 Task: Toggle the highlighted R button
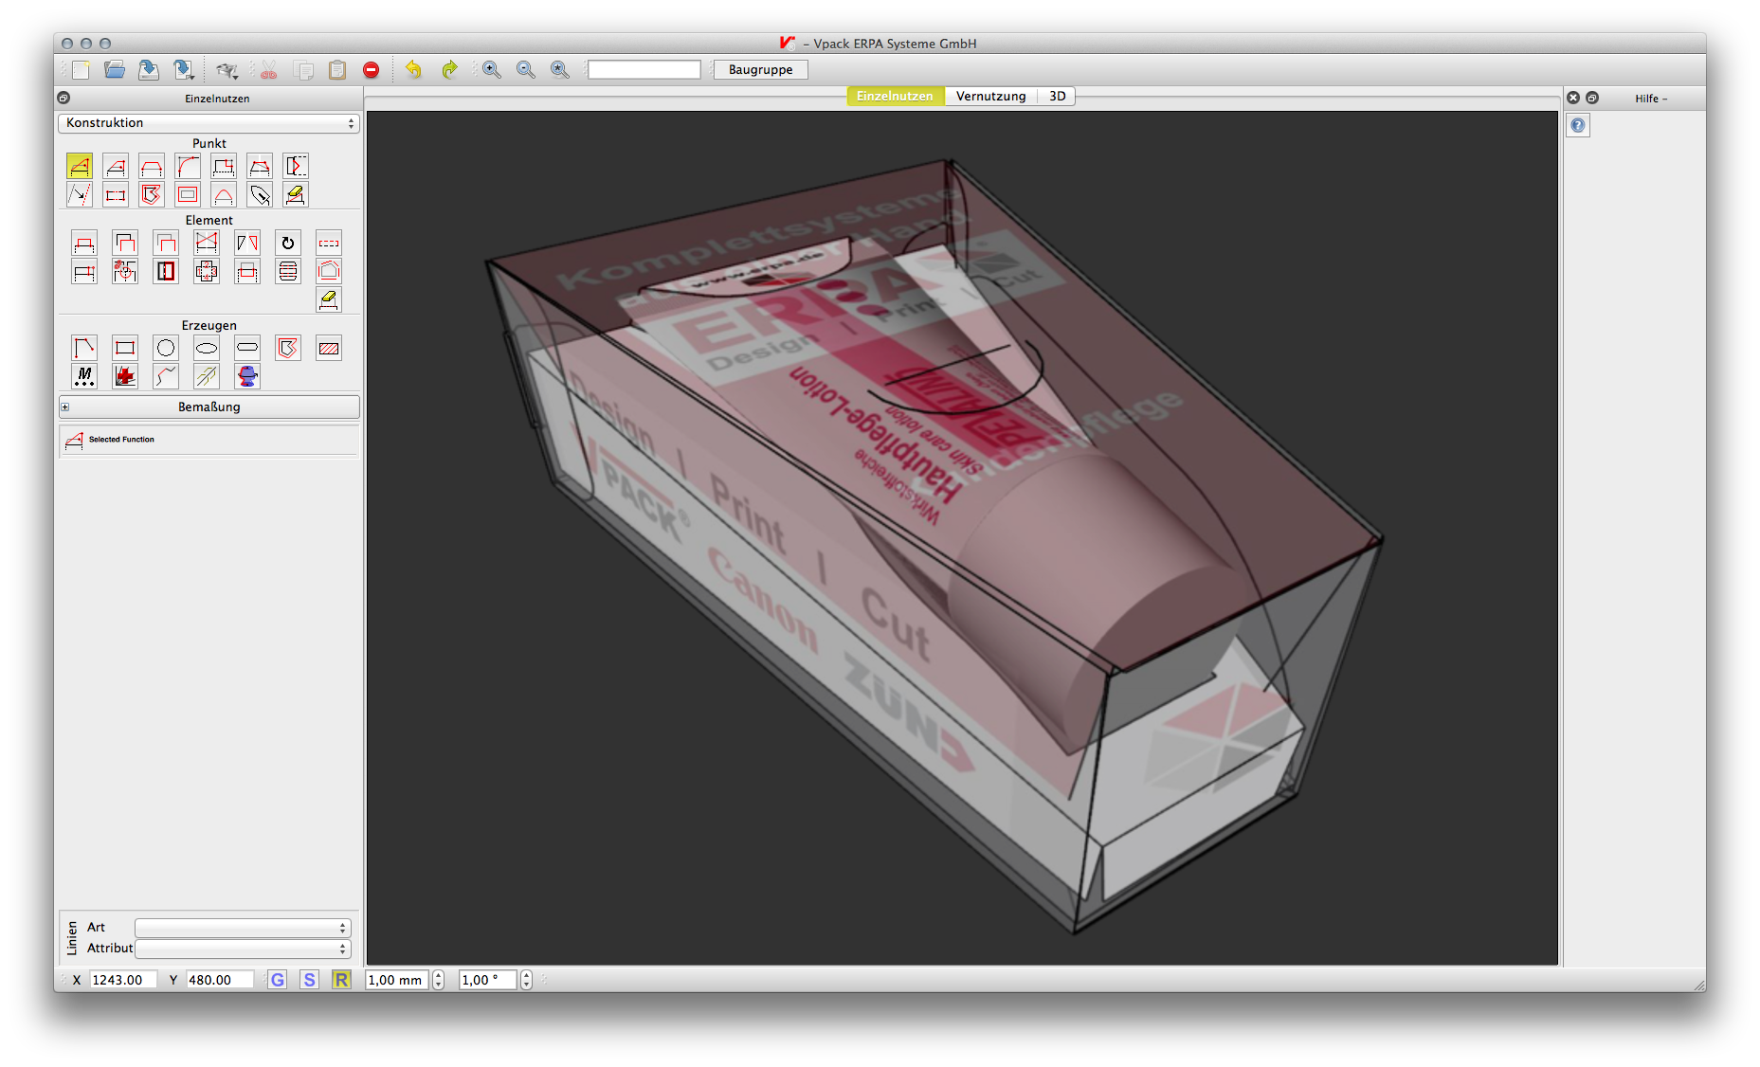341,980
